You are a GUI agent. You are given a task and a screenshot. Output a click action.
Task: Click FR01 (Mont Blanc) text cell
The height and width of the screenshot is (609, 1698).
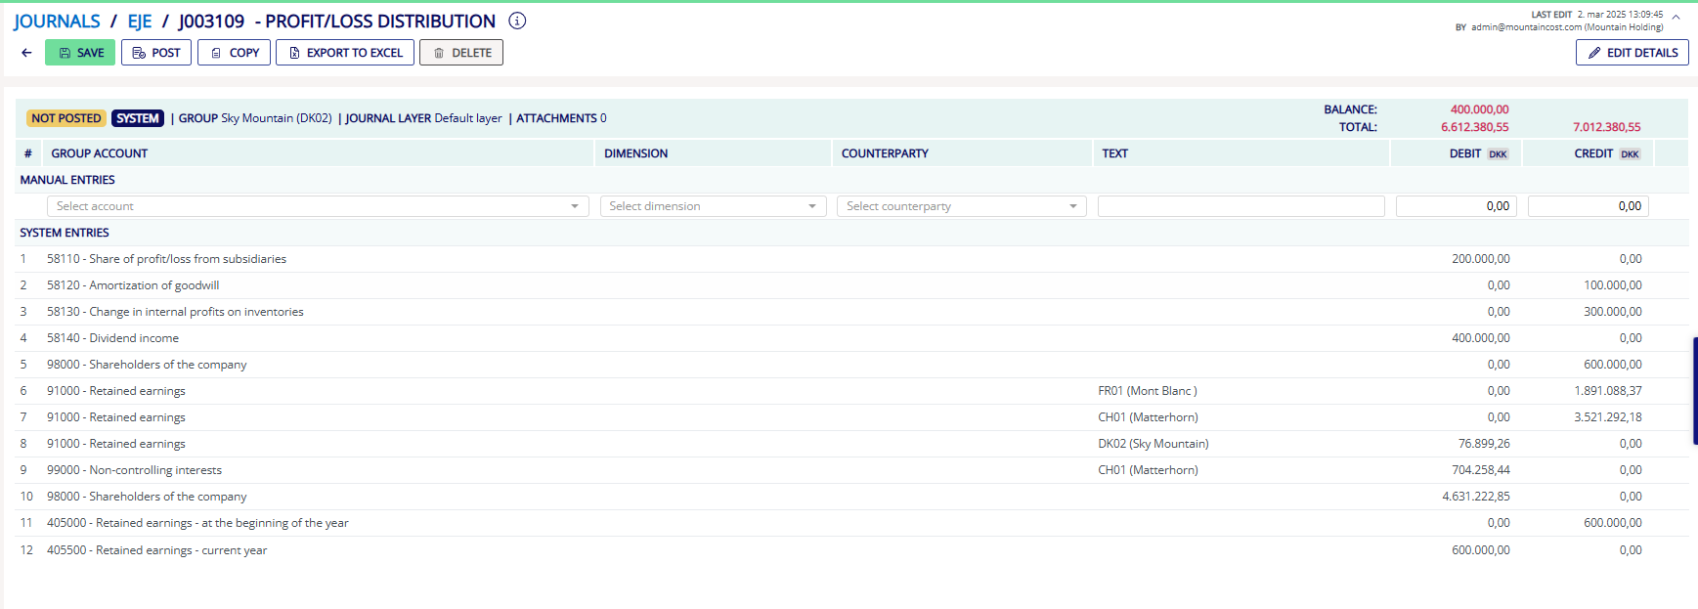[x=1148, y=391]
